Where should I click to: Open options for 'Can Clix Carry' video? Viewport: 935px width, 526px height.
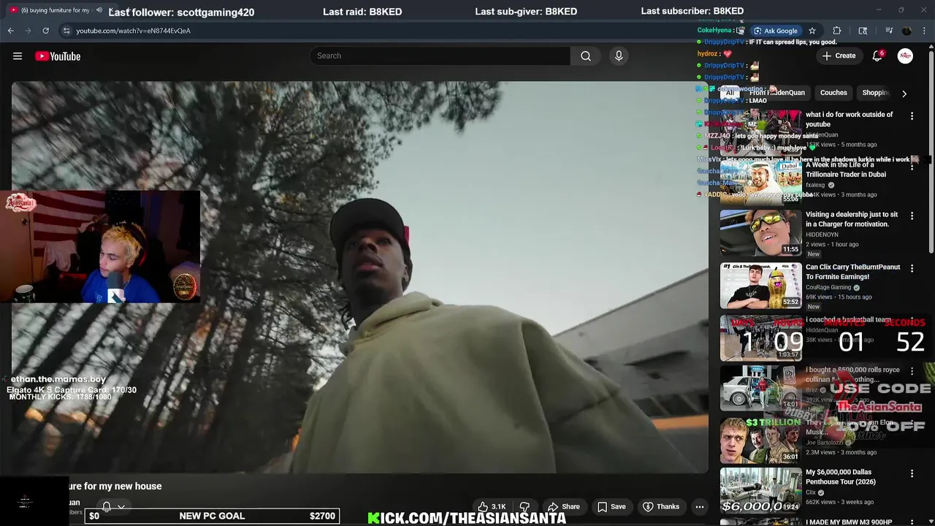pos(912,268)
